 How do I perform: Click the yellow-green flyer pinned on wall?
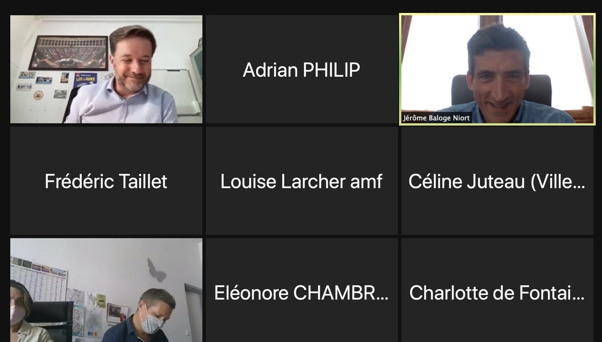pos(101,300)
